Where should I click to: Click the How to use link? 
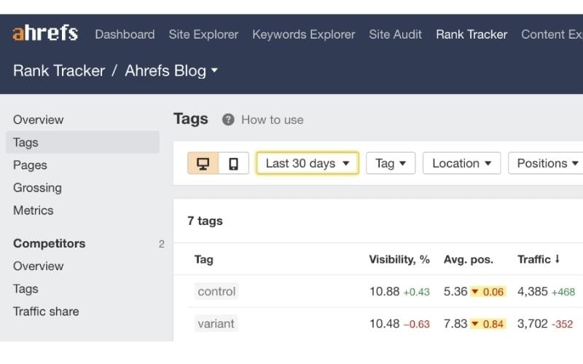(272, 119)
